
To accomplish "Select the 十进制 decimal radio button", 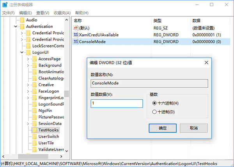I will coord(154,112).
